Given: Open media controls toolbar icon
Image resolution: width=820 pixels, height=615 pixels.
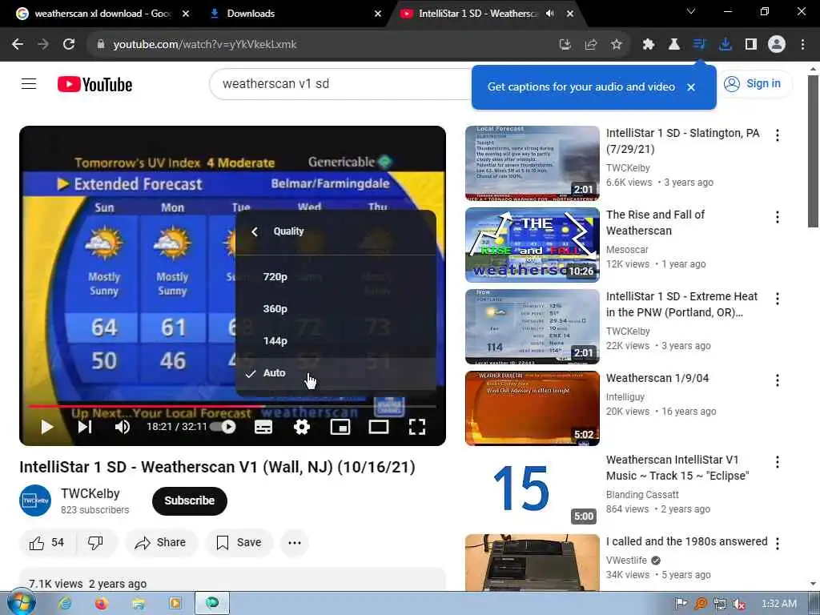Looking at the screenshot, I should (x=700, y=45).
